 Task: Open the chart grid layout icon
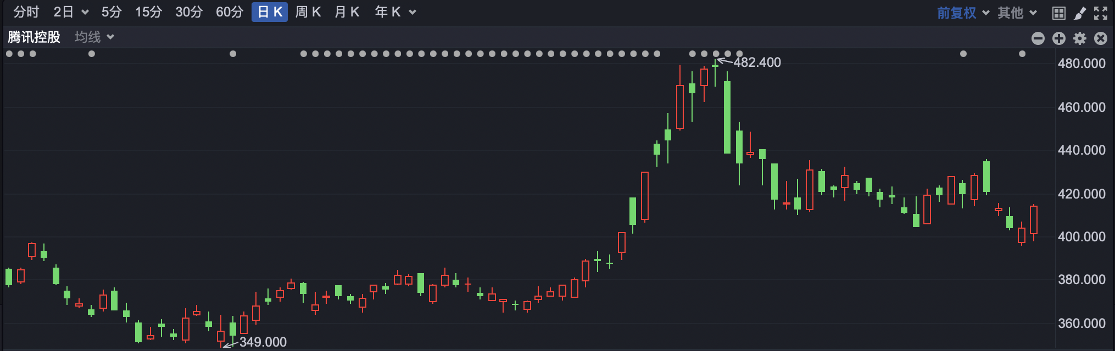pyautogui.click(x=1059, y=13)
